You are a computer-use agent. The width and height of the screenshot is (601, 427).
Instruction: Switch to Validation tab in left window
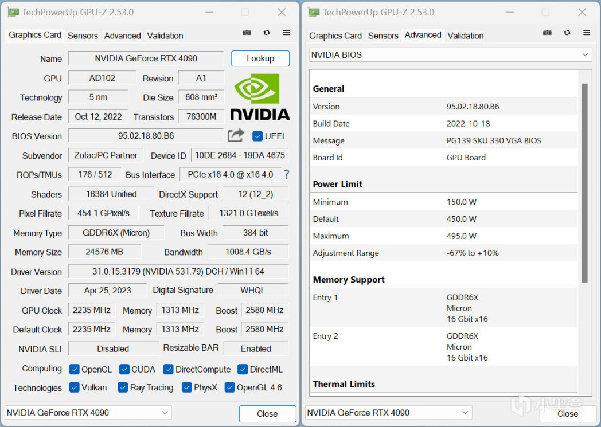pos(165,36)
